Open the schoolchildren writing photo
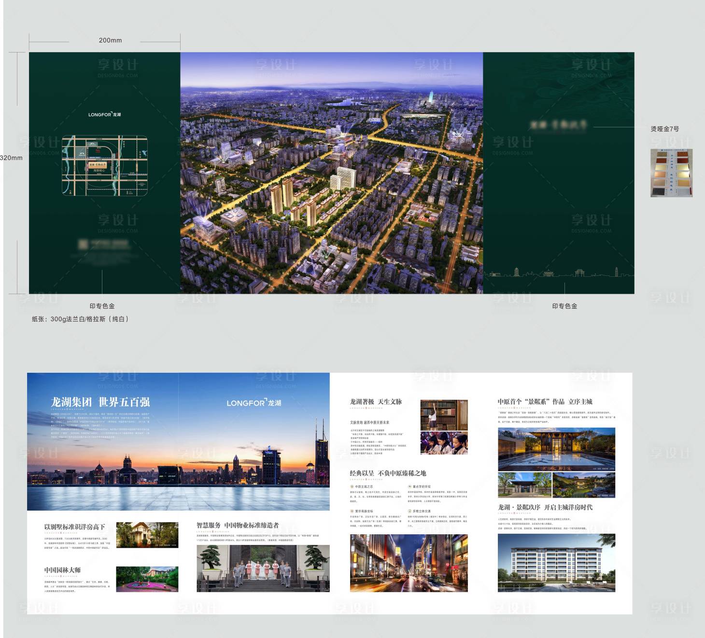This screenshot has height=638, width=705. [444, 443]
